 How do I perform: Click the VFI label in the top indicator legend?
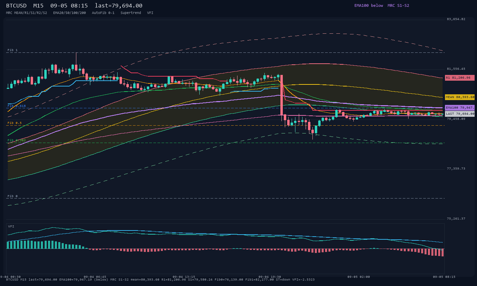pos(150,13)
